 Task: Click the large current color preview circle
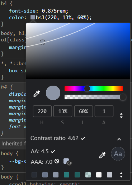pyautogui.click(x=53, y=93)
